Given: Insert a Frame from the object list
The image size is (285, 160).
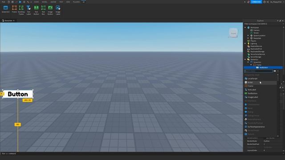Looking at the screenshot, I should click(x=261, y=86).
